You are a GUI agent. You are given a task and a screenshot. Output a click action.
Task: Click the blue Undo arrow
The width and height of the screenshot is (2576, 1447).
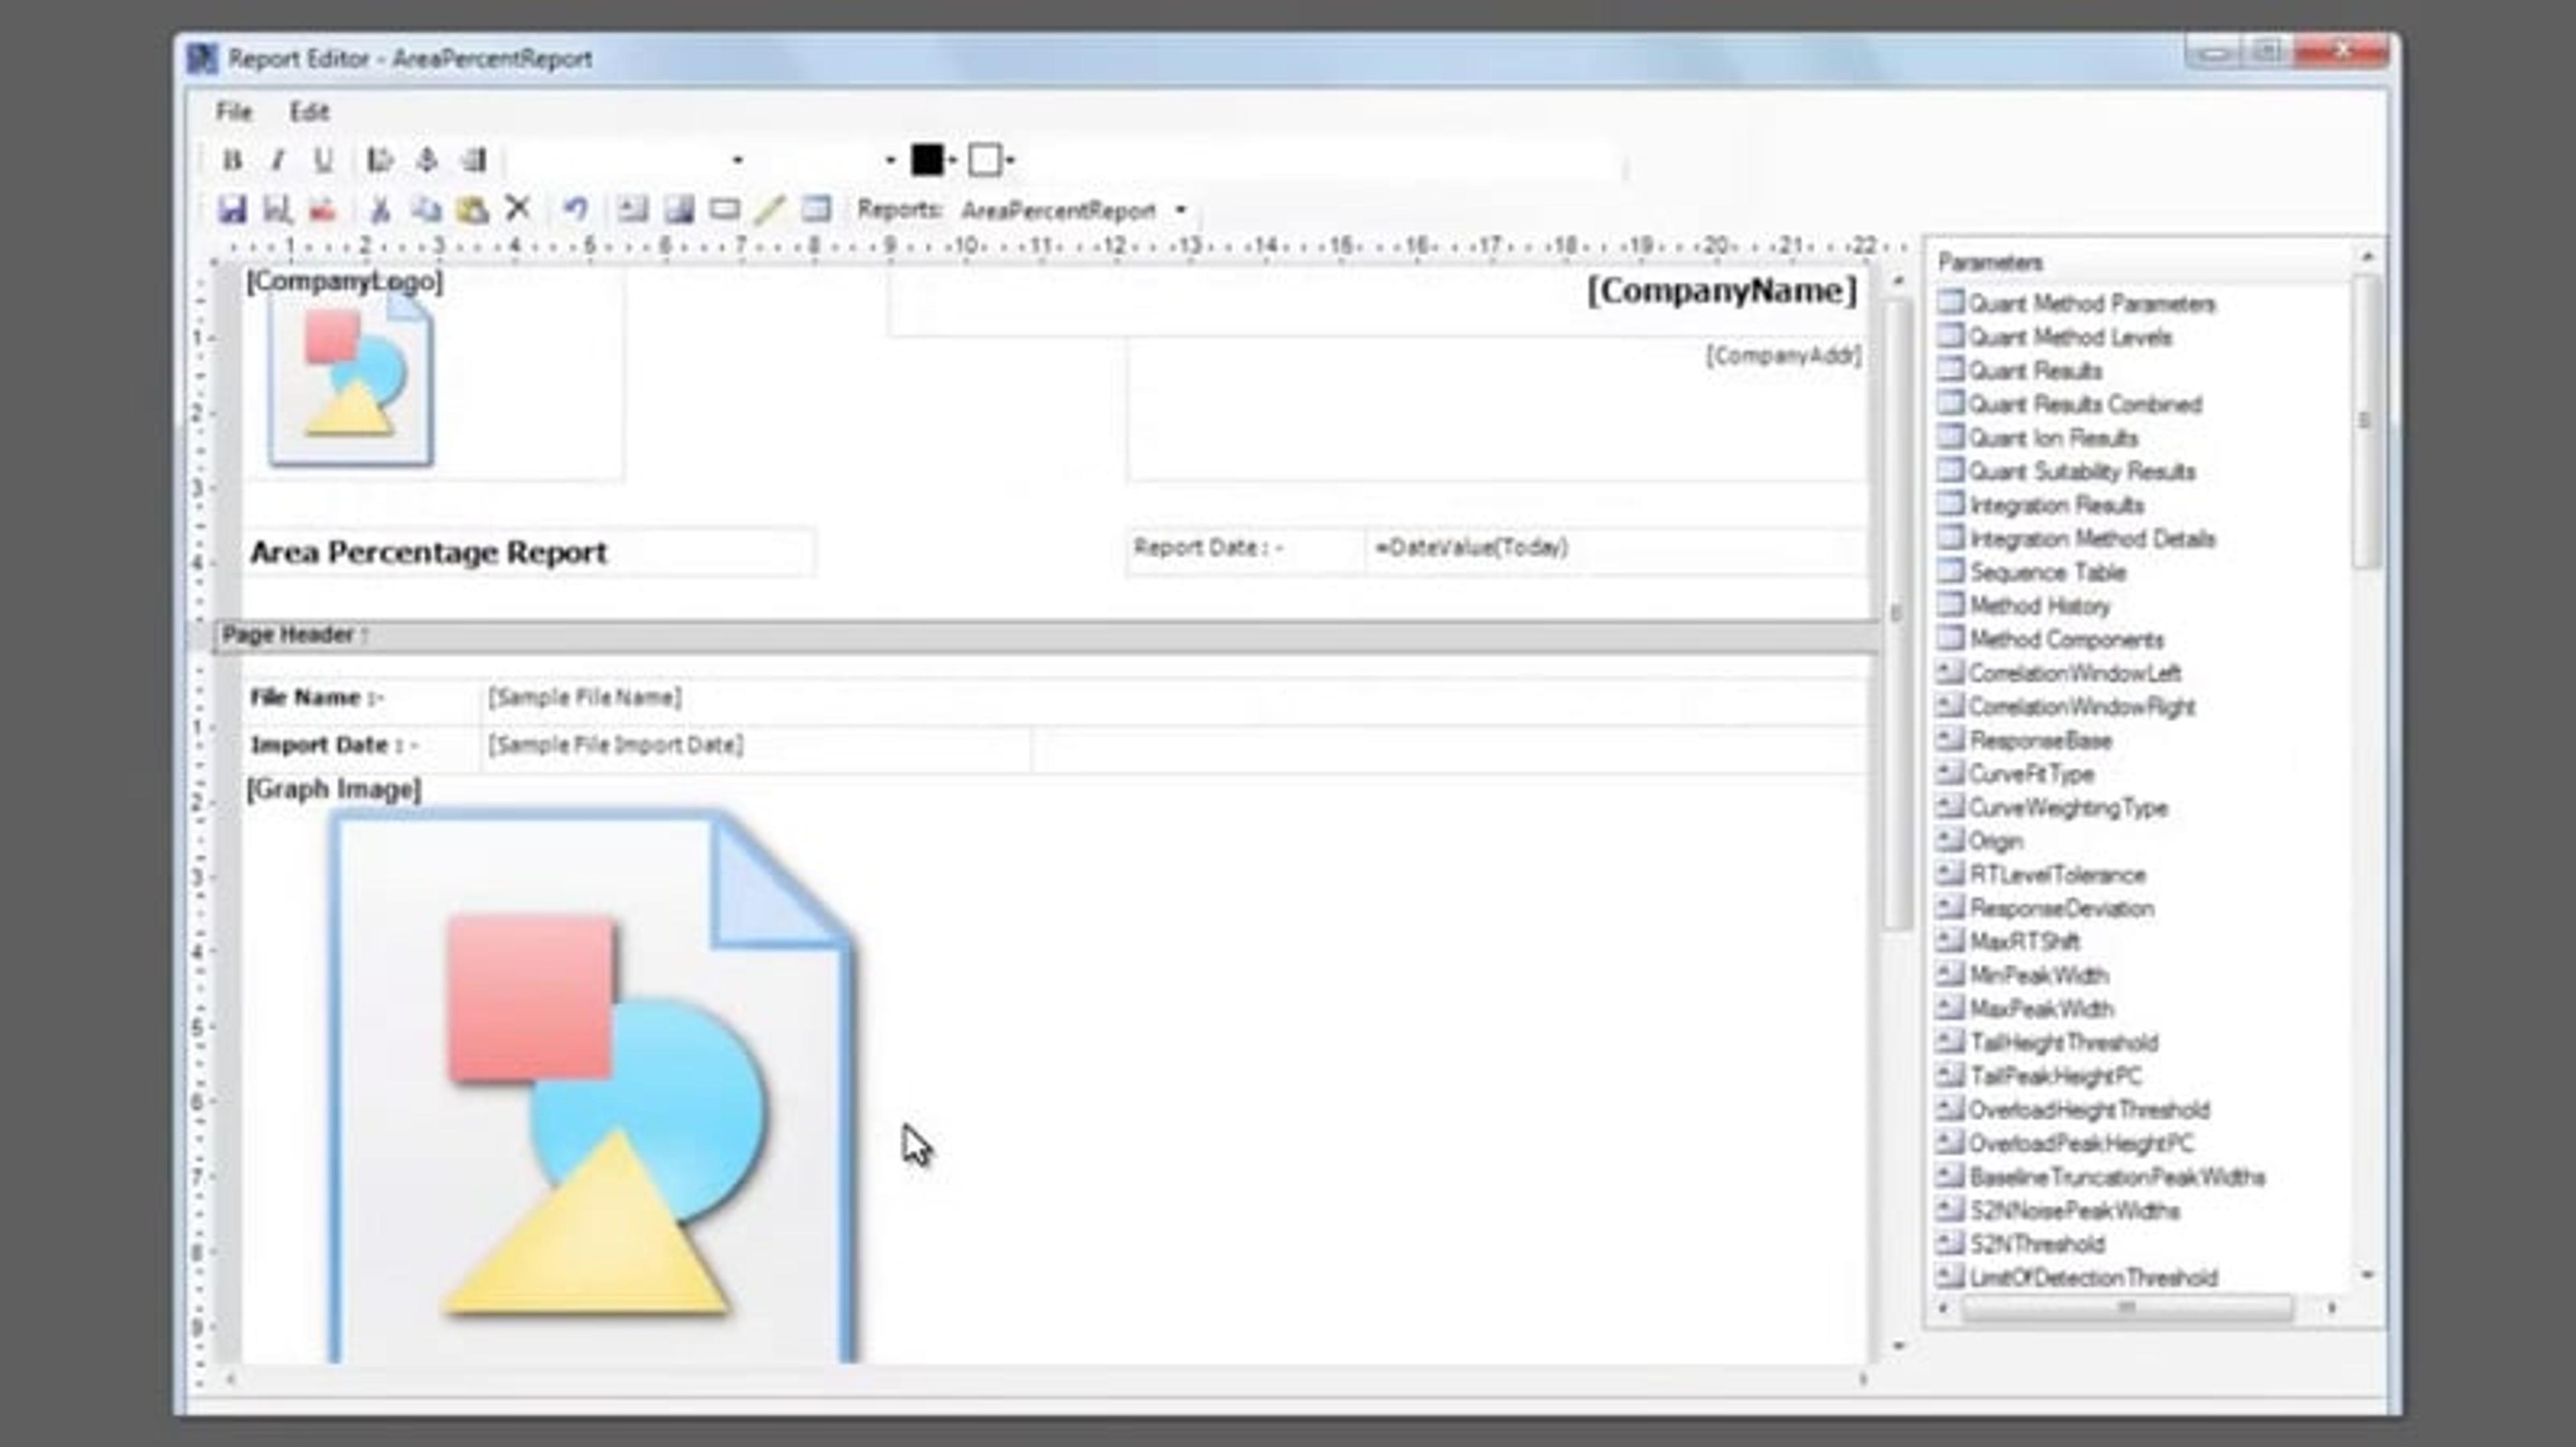(575, 210)
